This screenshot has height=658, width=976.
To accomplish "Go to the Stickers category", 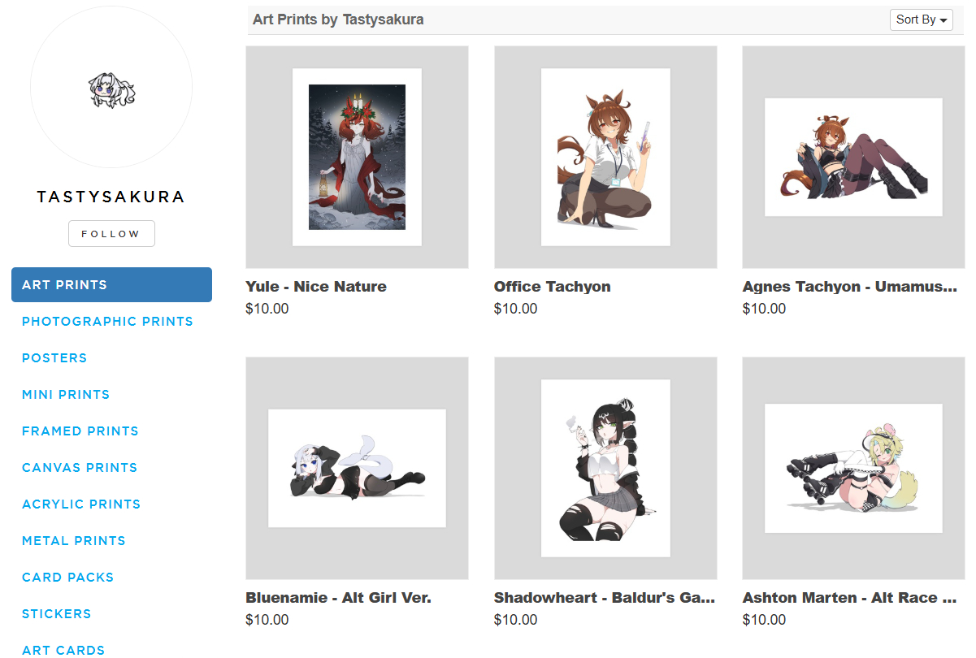I will [x=57, y=614].
